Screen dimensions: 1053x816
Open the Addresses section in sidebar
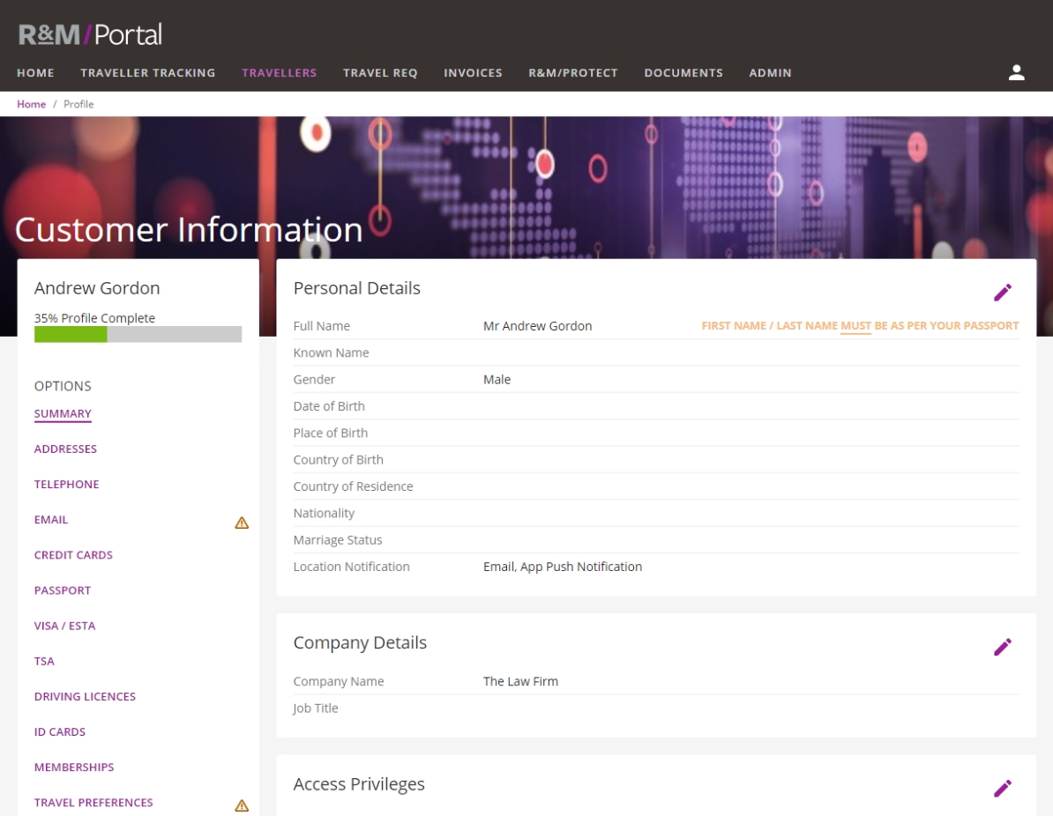[x=65, y=449]
